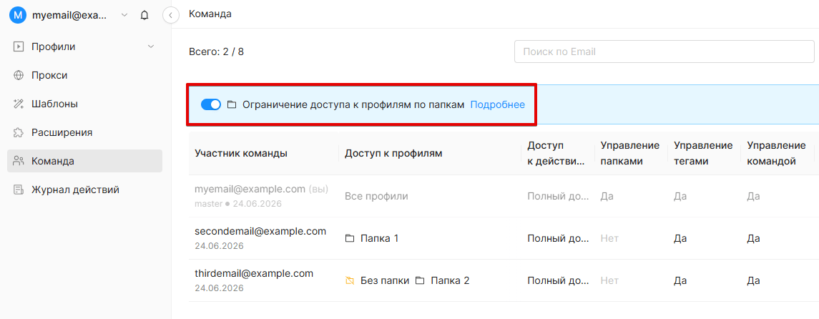Toggle folder access restriction switch

tap(211, 104)
